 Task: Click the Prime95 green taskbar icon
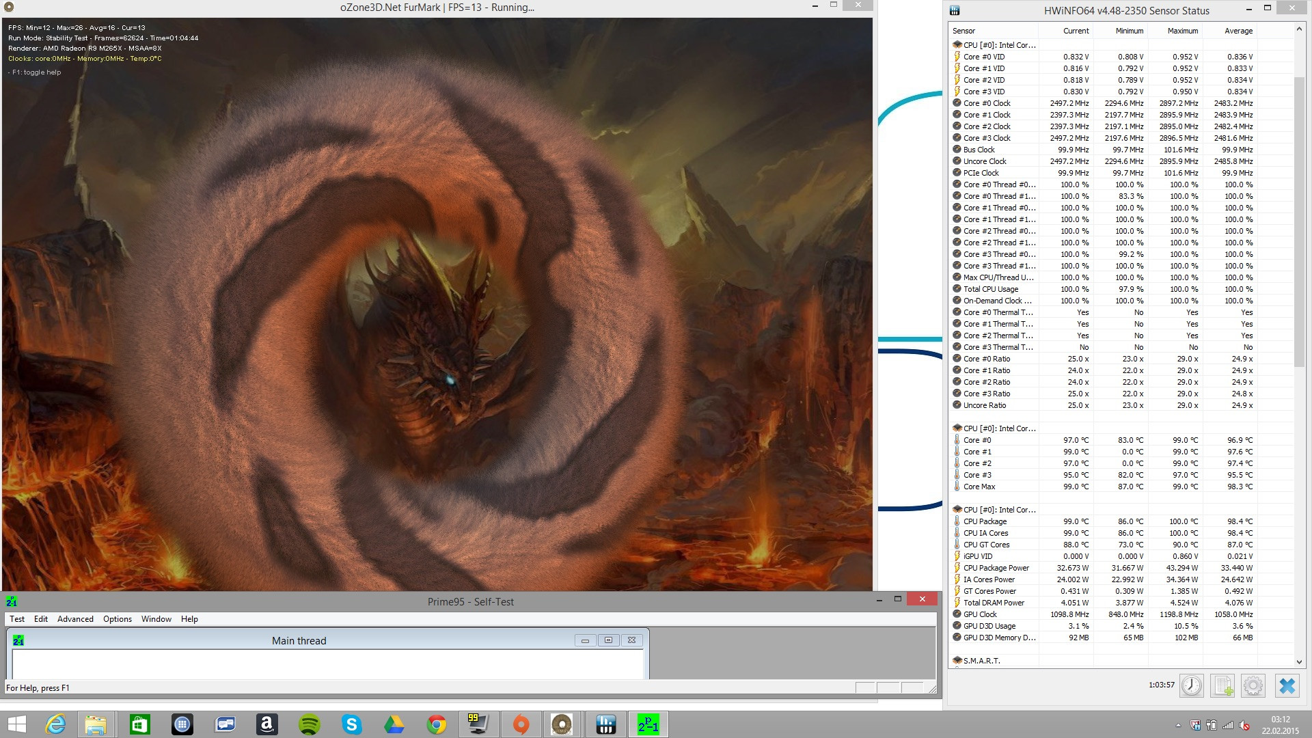(648, 724)
